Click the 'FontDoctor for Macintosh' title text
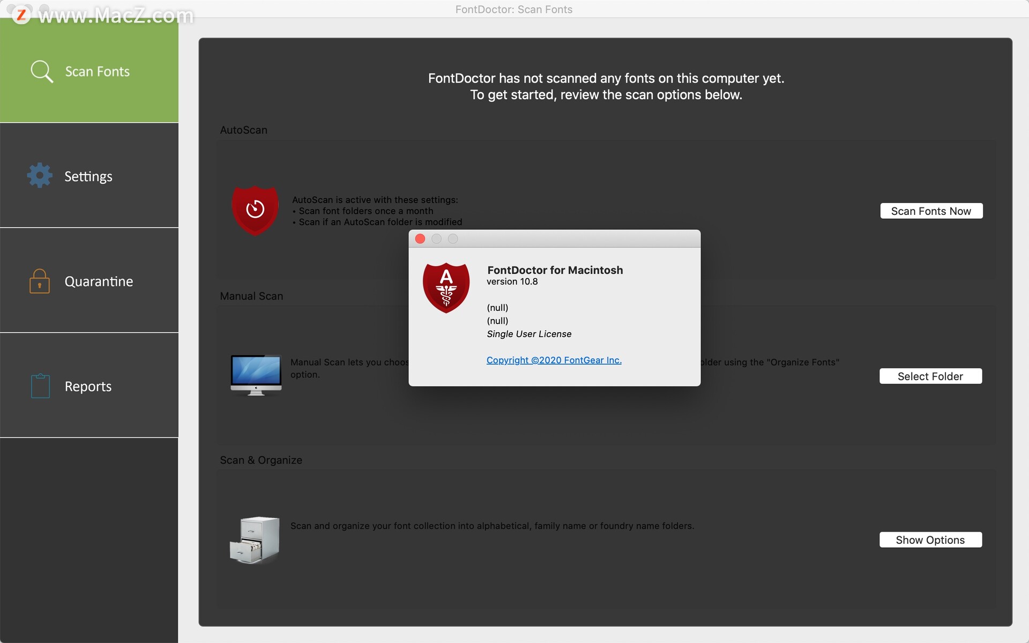This screenshot has width=1029, height=643. pyautogui.click(x=555, y=270)
